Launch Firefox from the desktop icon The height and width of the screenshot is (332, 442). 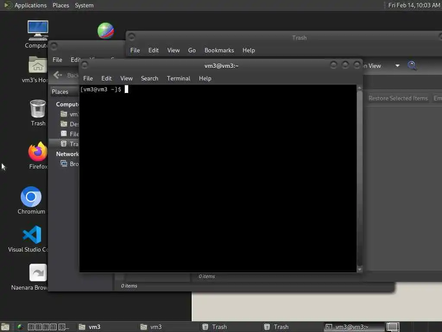[38, 155]
